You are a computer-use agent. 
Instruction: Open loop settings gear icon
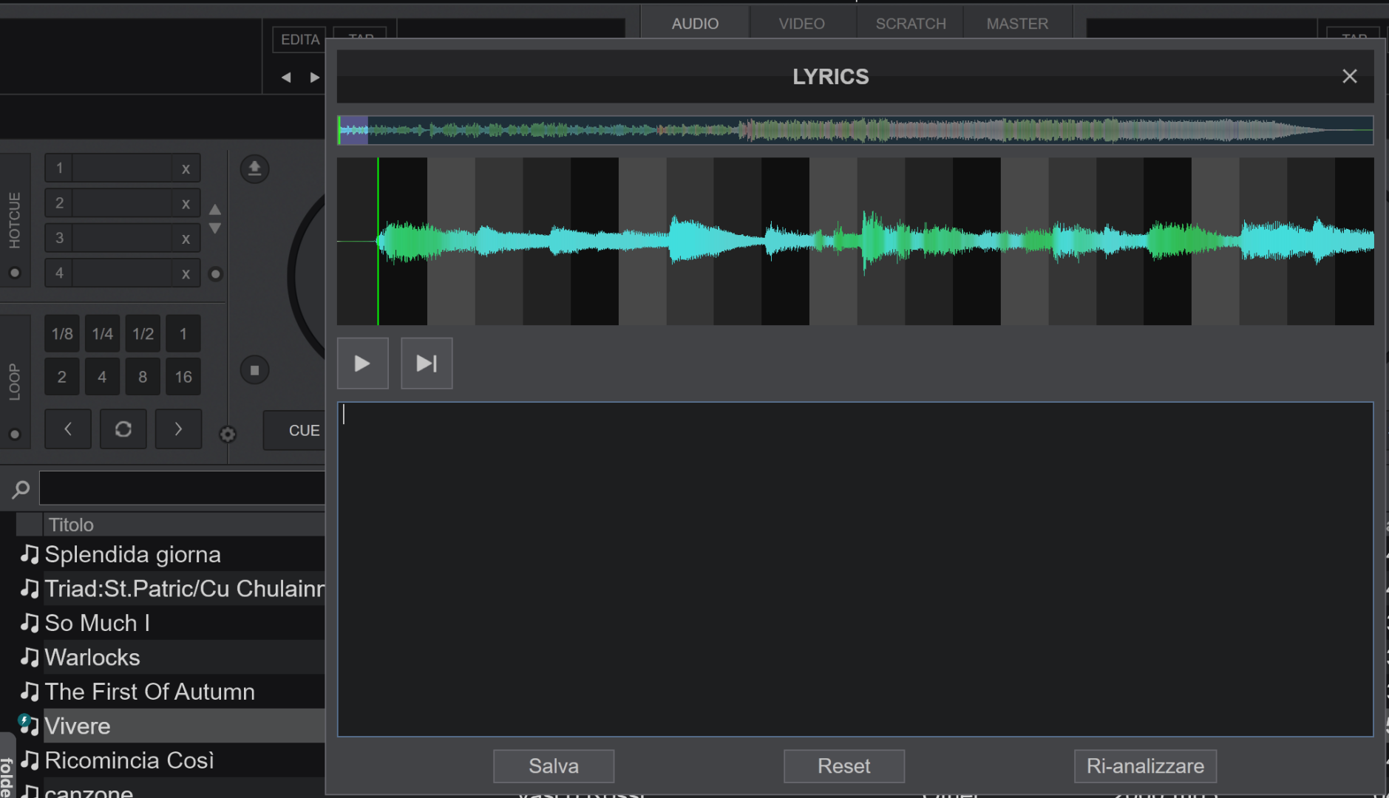pyautogui.click(x=228, y=434)
